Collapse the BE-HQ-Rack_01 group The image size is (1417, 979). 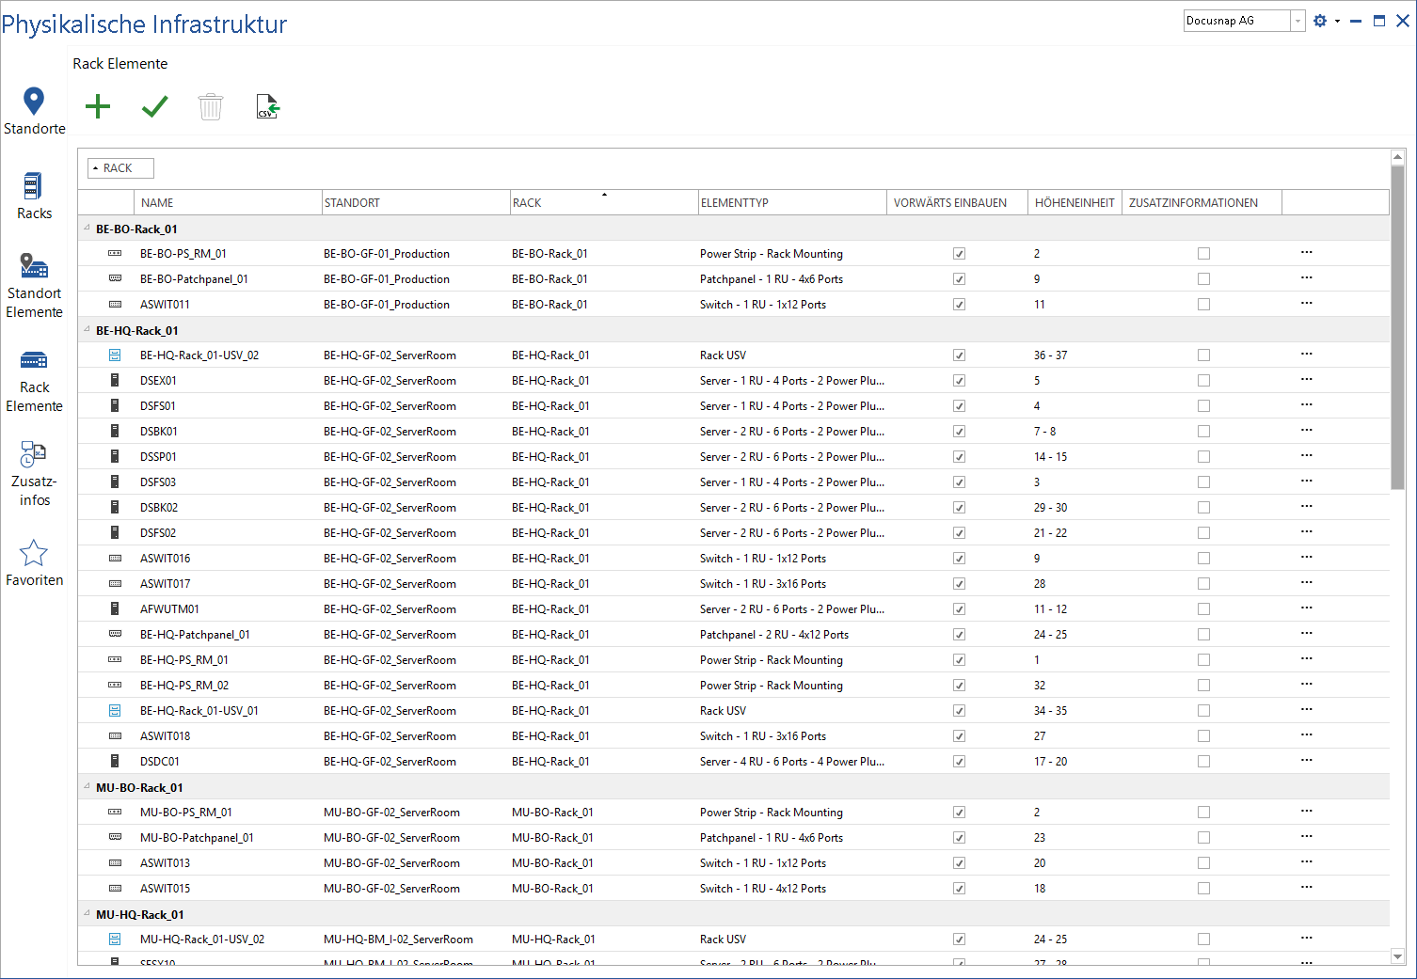tap(88, 329)
